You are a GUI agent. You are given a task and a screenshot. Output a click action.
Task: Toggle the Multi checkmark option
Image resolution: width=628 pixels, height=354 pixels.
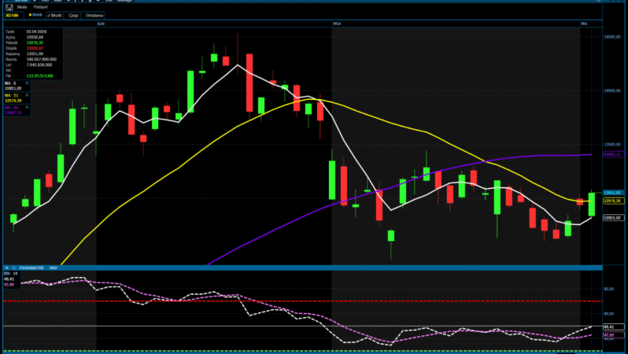(x=56, y=15)
